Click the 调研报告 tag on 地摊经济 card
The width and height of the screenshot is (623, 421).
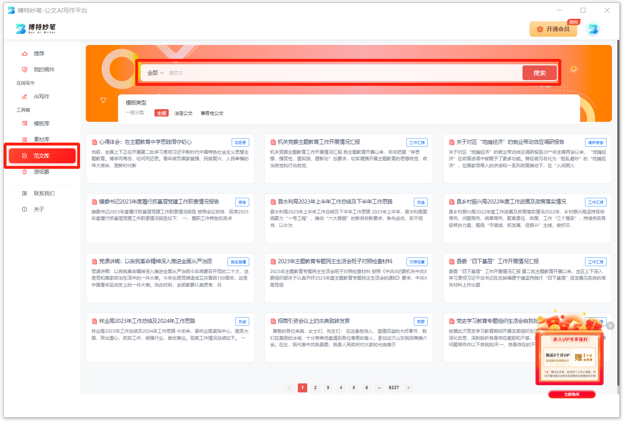click(x=596, y=143)
